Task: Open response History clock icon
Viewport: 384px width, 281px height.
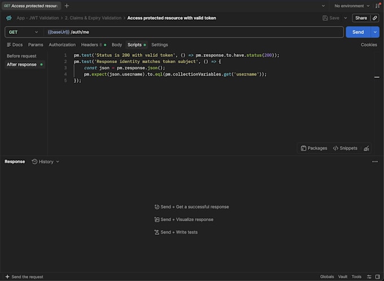Action: [x=34, y=161]
